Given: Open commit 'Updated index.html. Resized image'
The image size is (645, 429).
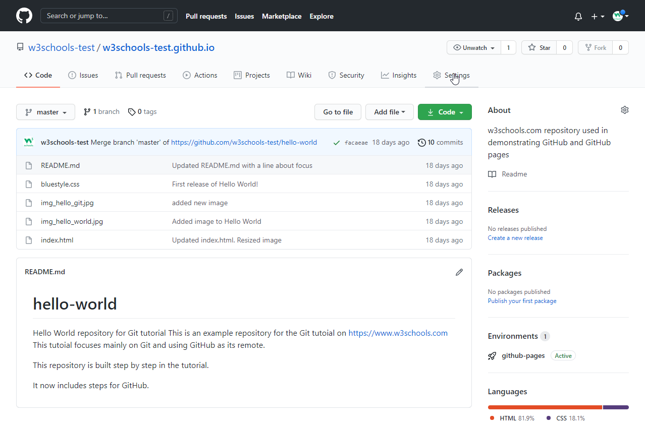Looking at the screenshot, I should [227, 240].
